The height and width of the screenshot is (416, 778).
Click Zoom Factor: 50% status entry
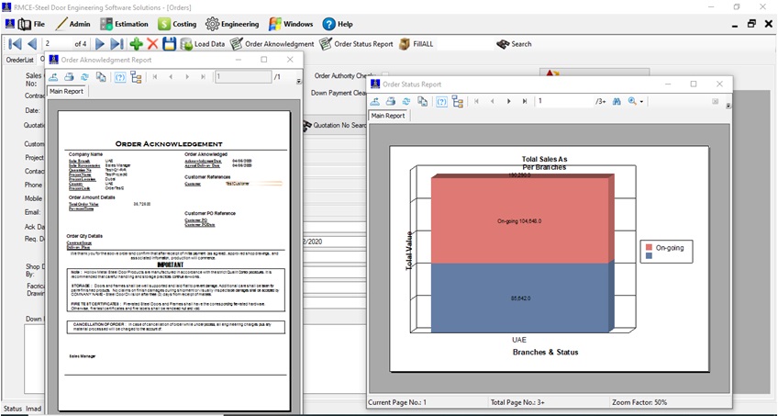click(639, 402)
